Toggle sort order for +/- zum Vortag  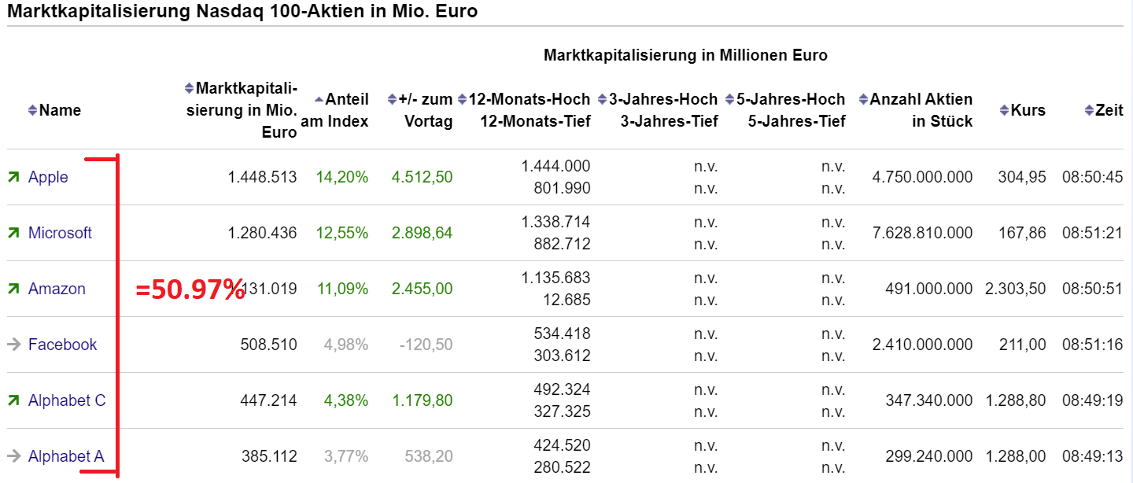[390, 99]
